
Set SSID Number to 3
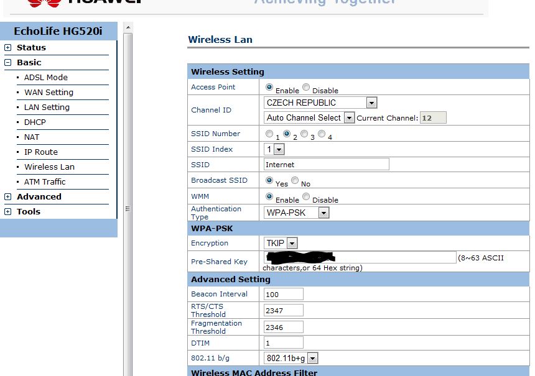click(x=304, y=134)
